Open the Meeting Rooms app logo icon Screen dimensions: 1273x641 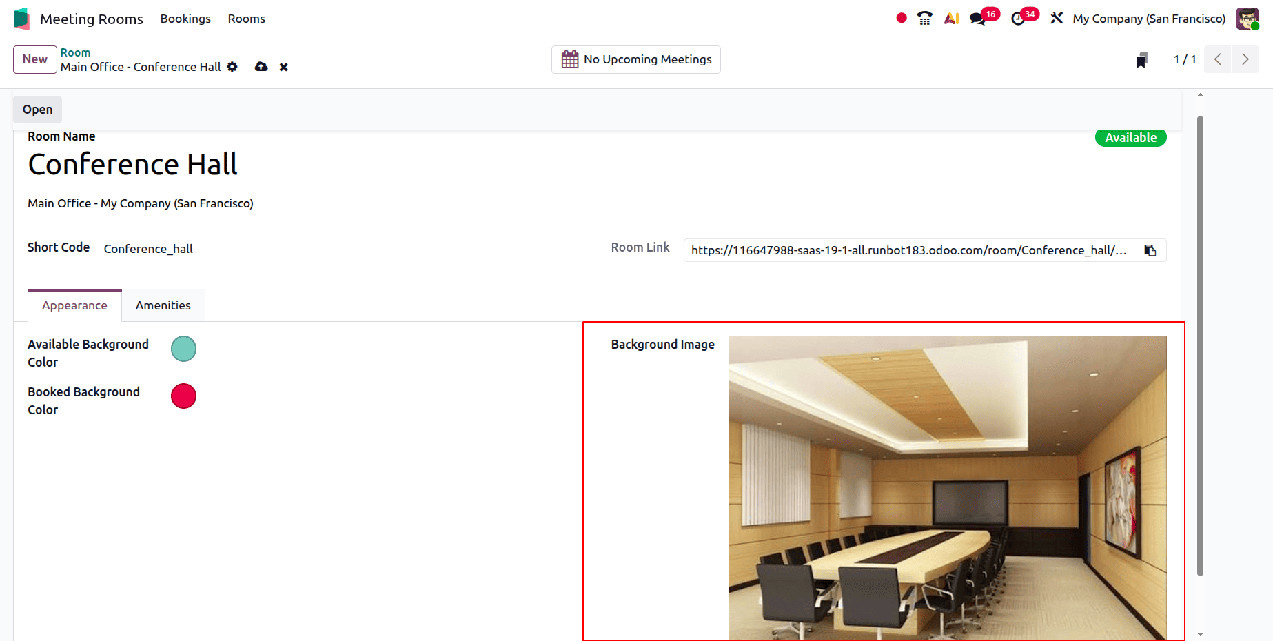coord(21,19)
